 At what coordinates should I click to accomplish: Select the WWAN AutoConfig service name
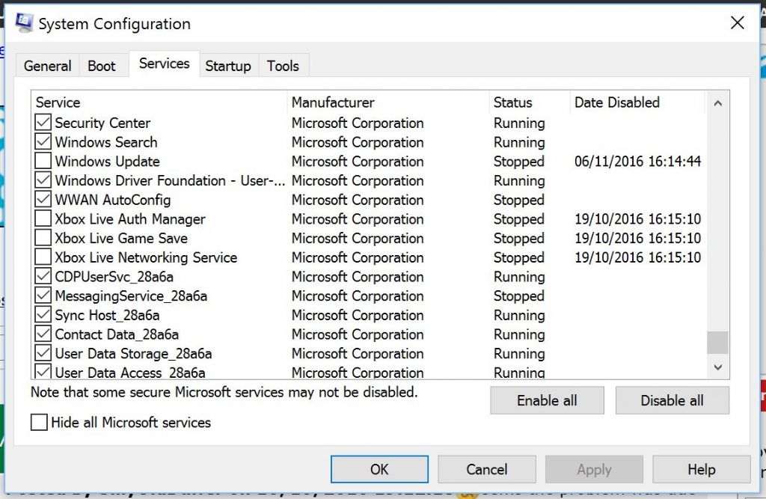click(x=113, y=200)
